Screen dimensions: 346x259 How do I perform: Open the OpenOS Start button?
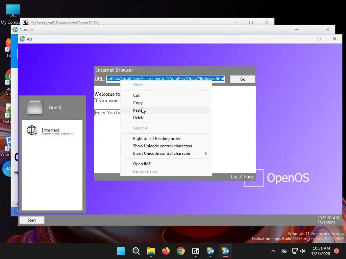[32, 220]
